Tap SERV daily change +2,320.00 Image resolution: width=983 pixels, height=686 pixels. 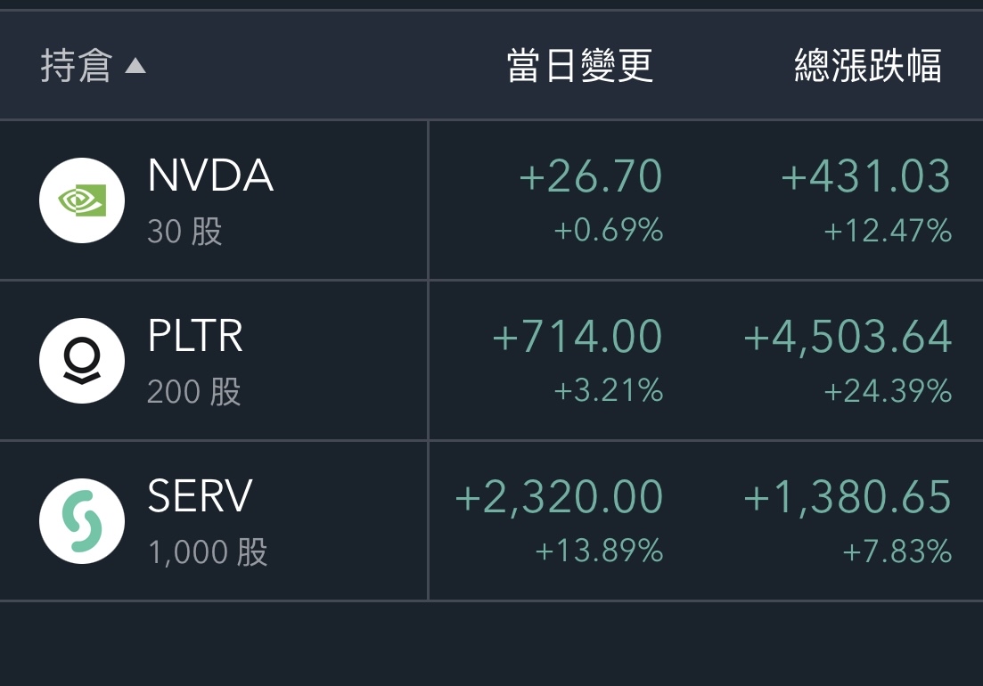559,497
